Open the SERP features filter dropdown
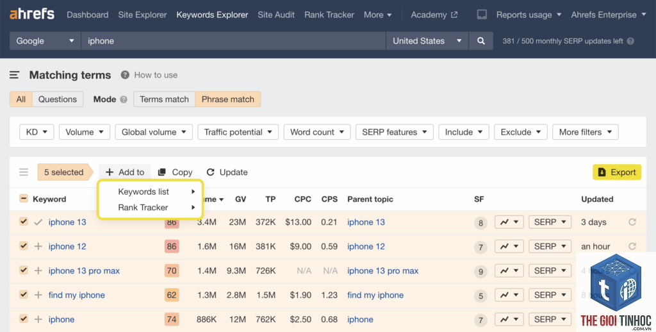Viewport: 656px width, 332px height. pyautogui.click(x=394, y=132)
